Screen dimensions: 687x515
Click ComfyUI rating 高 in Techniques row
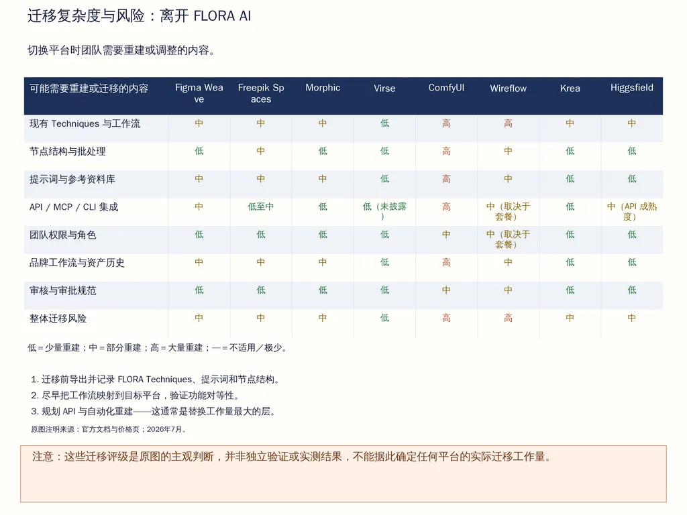click(x=446, y=123)
